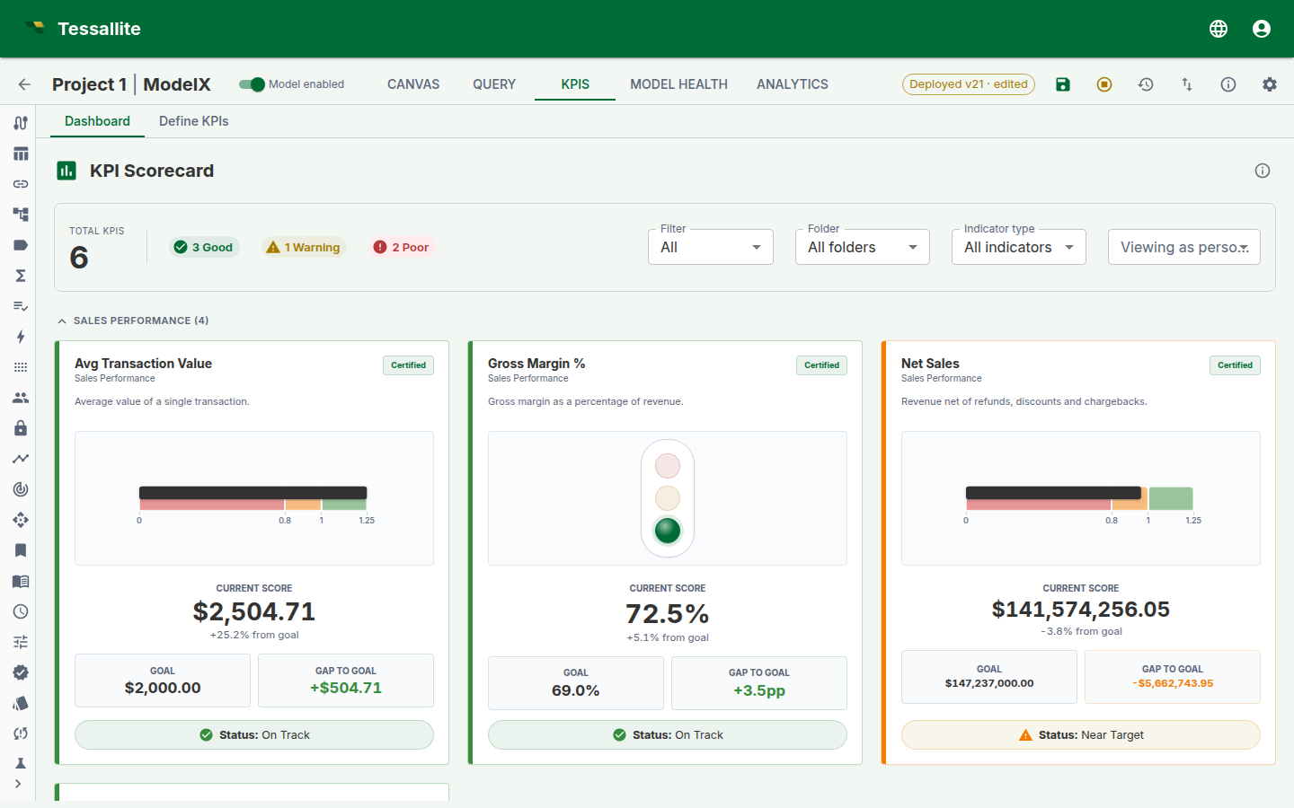Open the radar target icon in sidebar
1294x808 pixels.
pyautogui.click(x=21, y=489)
